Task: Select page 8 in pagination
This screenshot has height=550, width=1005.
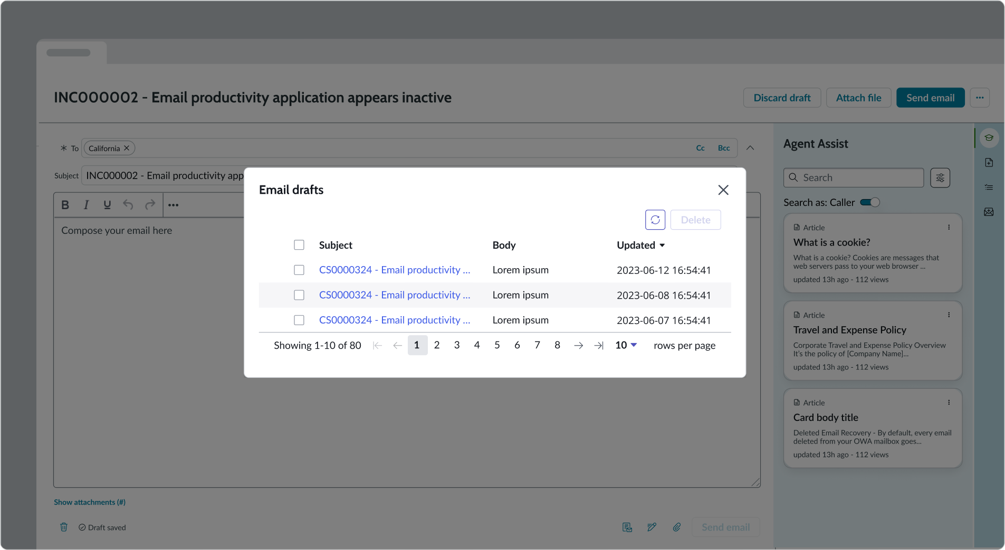Action: click(x=557, y=345)
